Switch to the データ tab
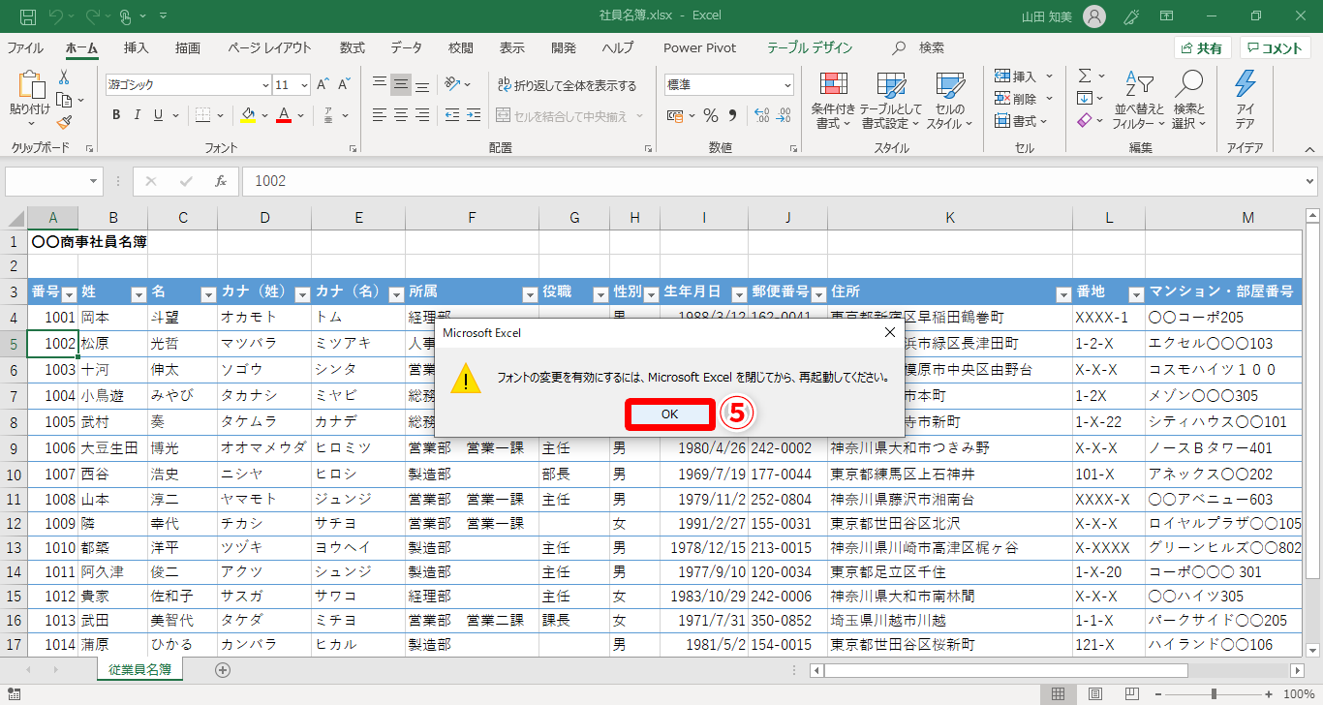 (407, 48)
